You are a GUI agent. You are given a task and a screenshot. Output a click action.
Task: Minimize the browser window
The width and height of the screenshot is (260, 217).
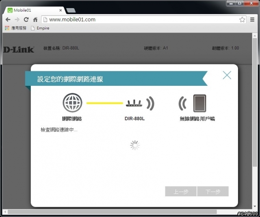[x=231, y=3]
